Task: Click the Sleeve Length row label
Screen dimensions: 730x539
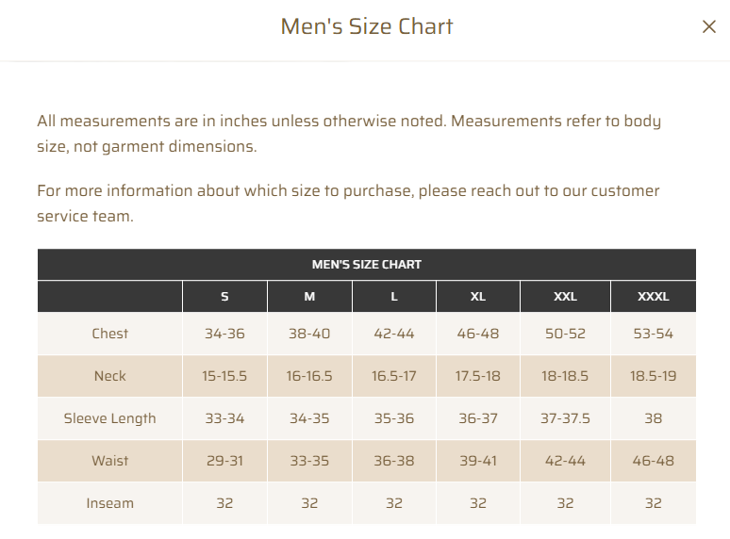Action: pos(110,418)
